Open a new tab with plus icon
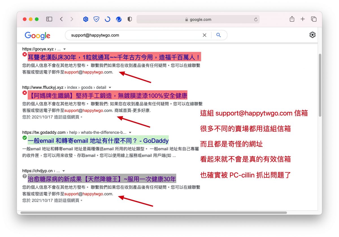 click(x=303, y=19)
